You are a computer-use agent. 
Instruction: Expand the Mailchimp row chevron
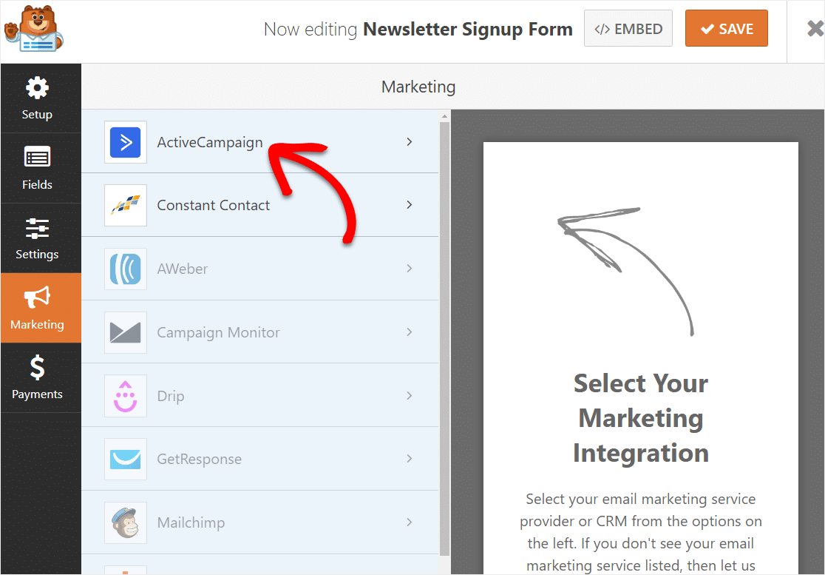point(410,522)
